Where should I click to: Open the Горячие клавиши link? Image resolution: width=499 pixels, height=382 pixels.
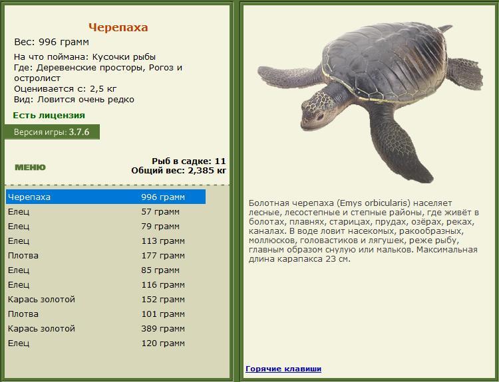pos(283,369)
